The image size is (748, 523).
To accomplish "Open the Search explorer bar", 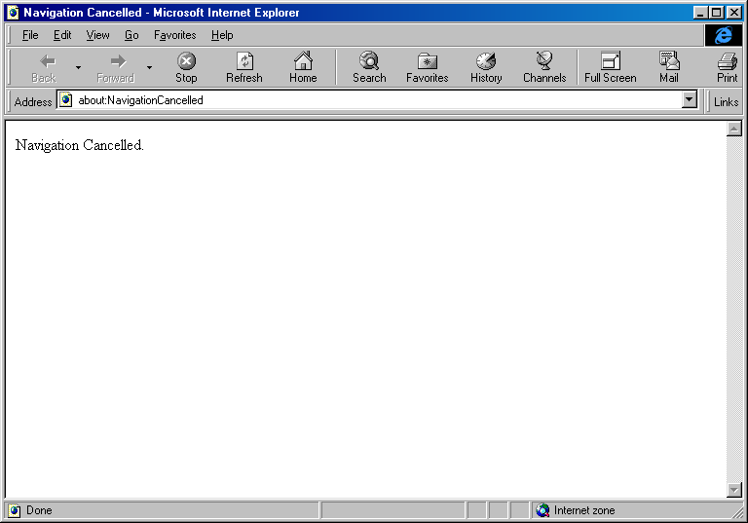I will (369, 67).
